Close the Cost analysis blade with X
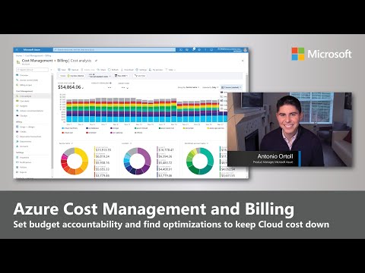 (243, 61)
